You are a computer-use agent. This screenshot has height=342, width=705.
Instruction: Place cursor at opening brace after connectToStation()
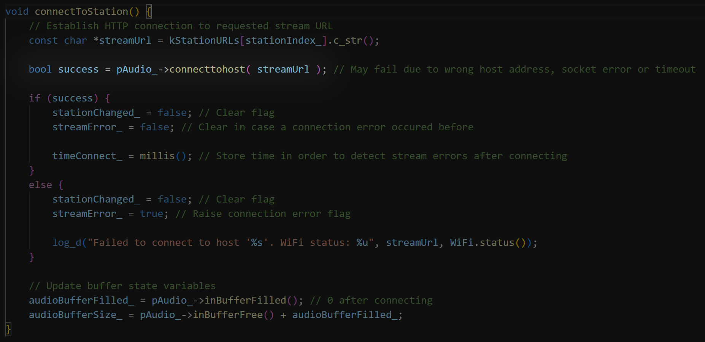point(149,11)
